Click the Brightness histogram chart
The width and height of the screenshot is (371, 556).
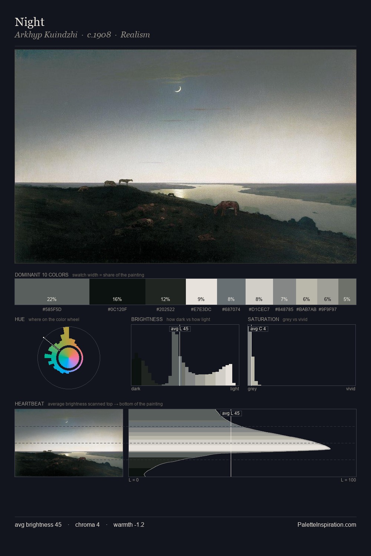185,355
